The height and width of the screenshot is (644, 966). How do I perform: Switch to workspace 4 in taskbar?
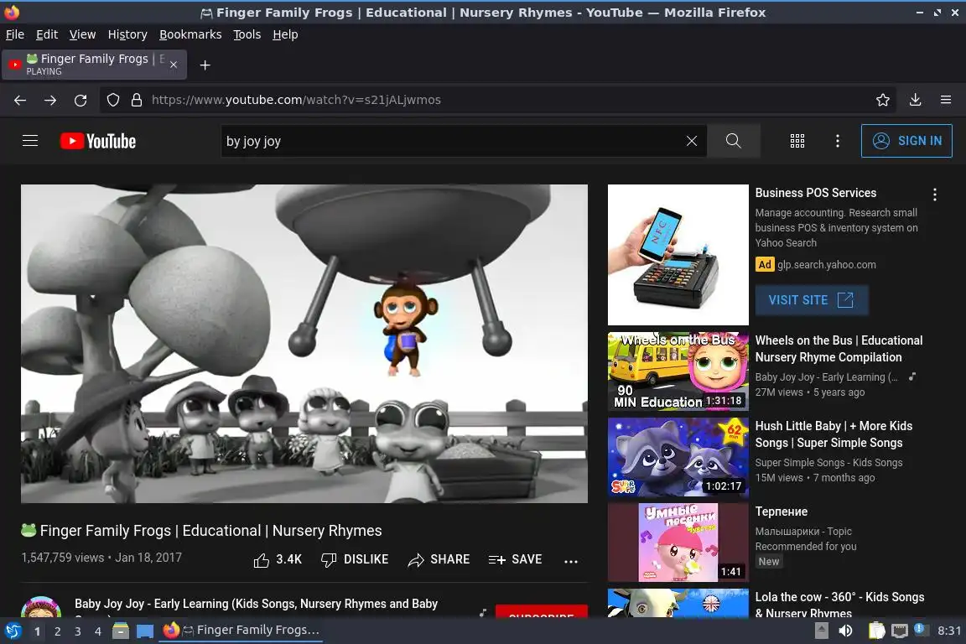tap(98, 631)
